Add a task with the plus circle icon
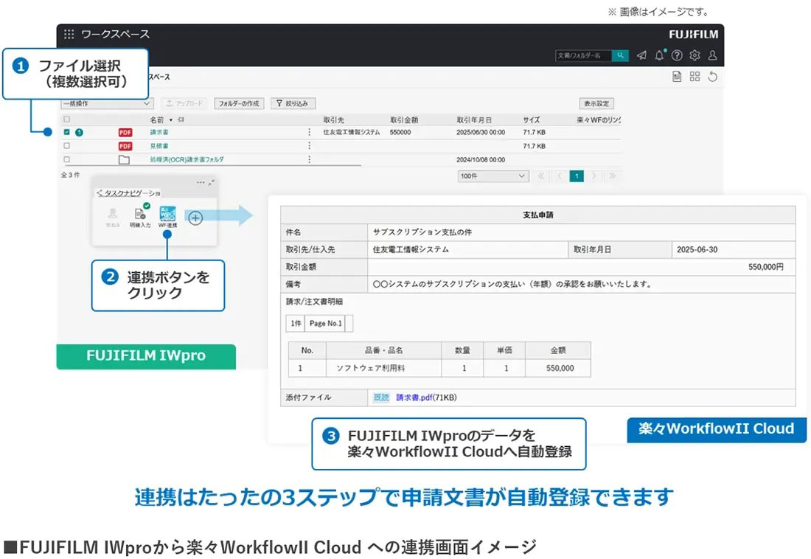811x559 pixels. 195,218
